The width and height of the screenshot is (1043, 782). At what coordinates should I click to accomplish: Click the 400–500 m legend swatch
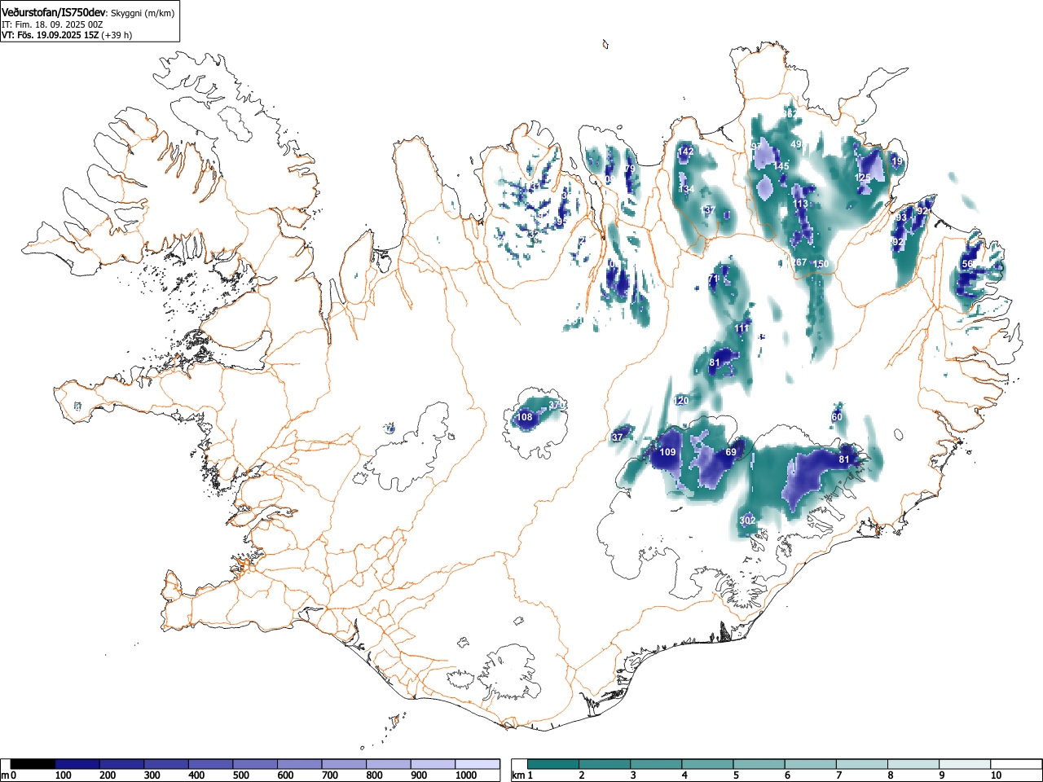(x=211, y=764)
